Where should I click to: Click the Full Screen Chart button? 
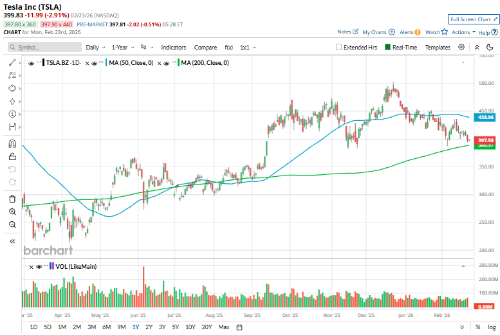click(x=473, y=19)
